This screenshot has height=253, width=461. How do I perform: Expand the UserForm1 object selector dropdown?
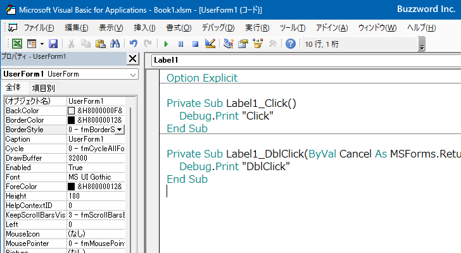132,75
